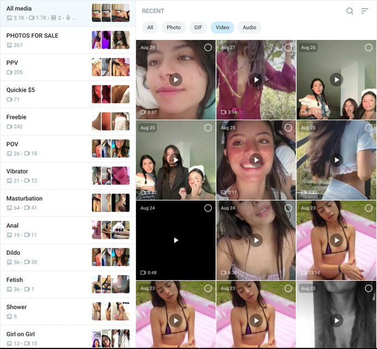Tick the circle on the 2:22 video
The image size is (377, 349).
pos(368,128)
